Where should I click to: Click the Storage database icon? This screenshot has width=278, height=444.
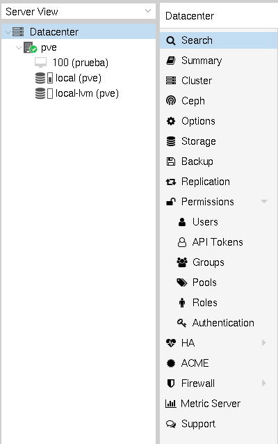point(171,141)
